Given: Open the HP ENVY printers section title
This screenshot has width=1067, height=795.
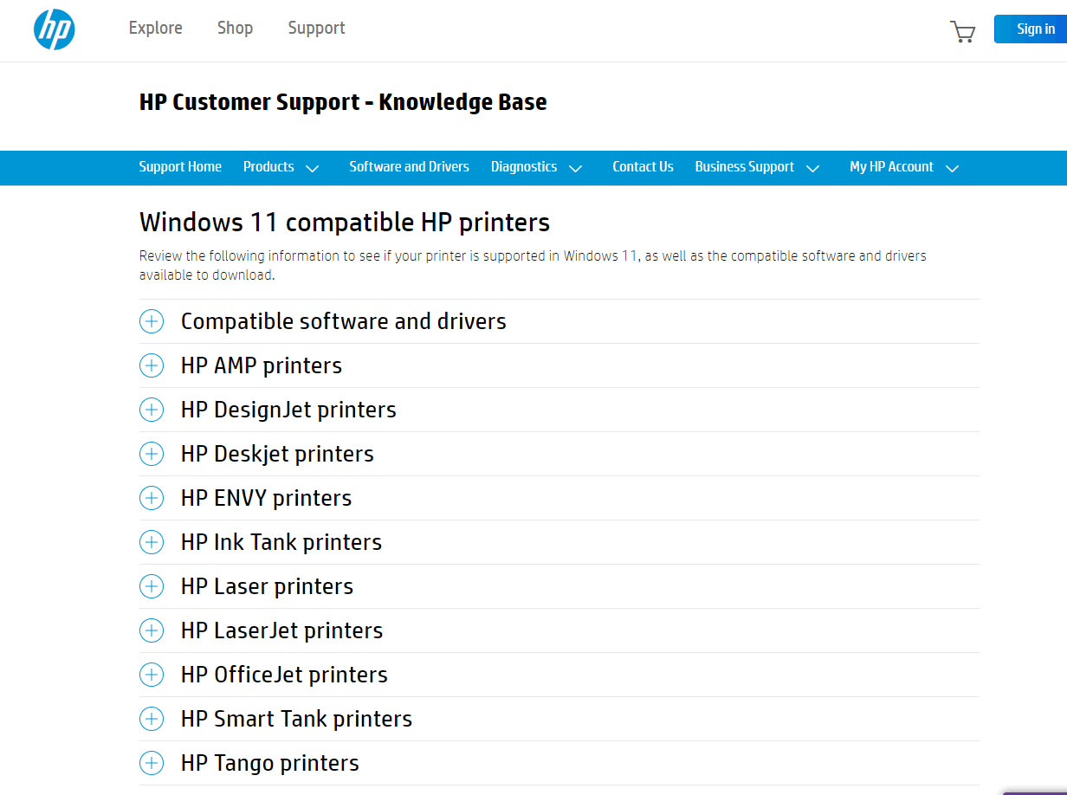Looking at the screenshot, I should point(267,498).
